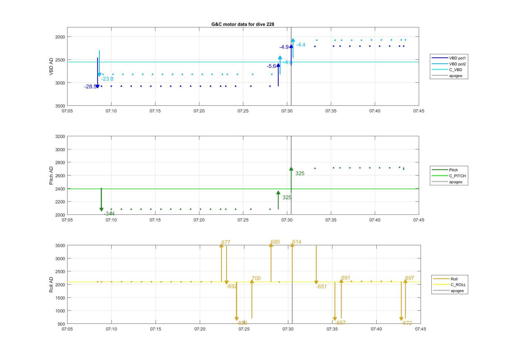
Task: Click the '-4.9' VBD move label
Action: (284, 47)
